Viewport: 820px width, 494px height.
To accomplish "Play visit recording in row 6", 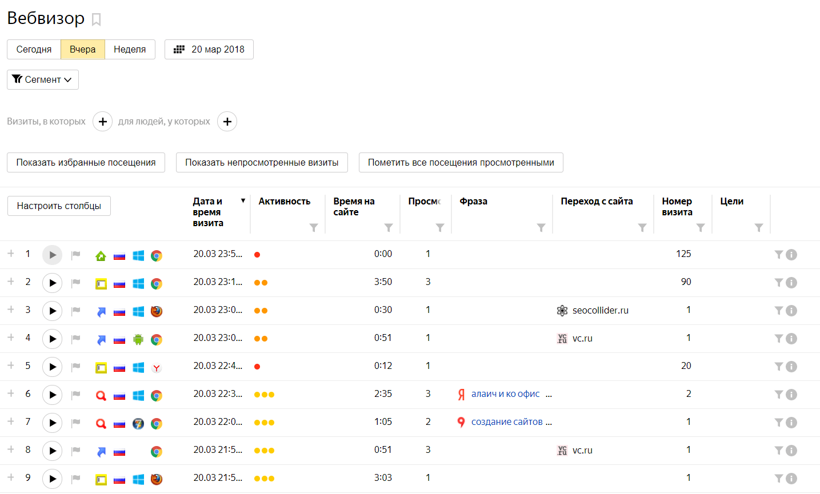I will (52, 395).
